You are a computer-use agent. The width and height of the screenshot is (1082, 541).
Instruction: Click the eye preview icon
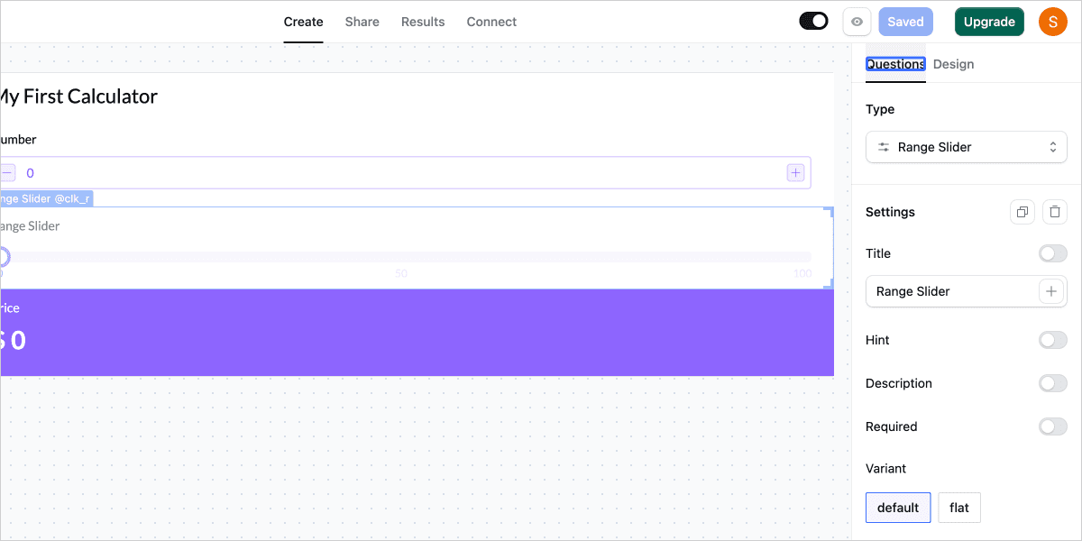point(857,22)
